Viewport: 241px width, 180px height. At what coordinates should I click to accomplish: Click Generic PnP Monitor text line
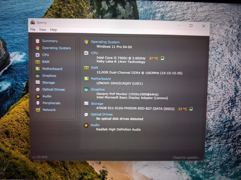(128, 94)
